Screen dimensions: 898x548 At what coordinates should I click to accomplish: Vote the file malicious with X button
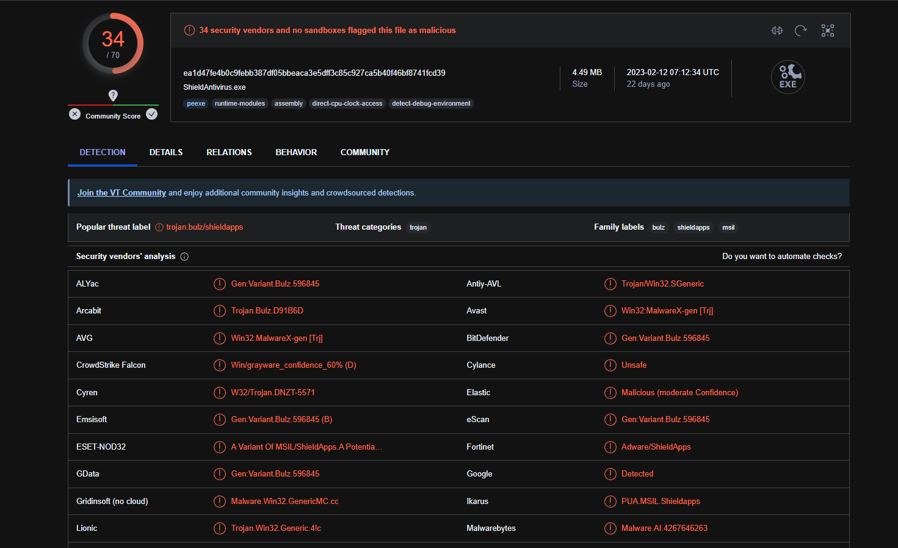(74, 114)
